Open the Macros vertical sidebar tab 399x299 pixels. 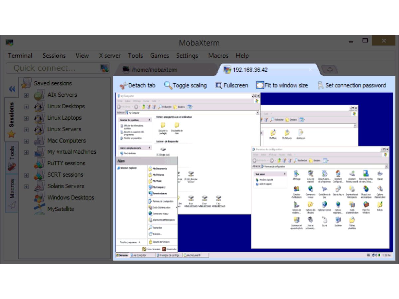(12, 193)
